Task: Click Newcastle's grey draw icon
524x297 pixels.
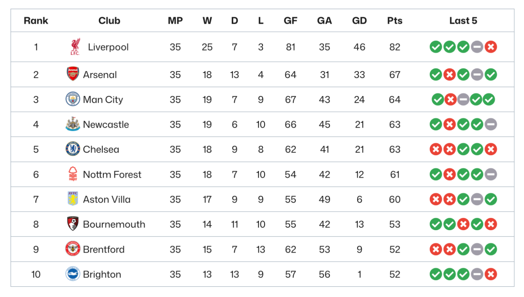Action: (491, 125)
